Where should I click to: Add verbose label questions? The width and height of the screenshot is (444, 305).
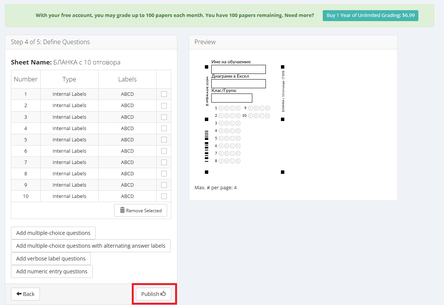51,259
